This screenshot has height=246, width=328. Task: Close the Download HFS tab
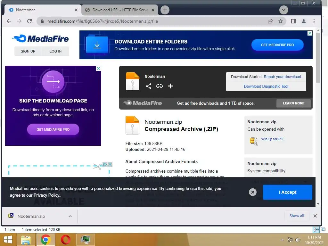tap(153, 10)
